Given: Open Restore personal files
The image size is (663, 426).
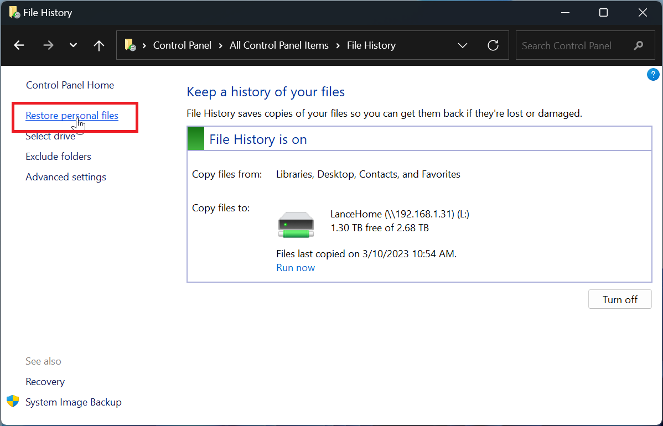Looking at the screenshot, I should click(72, 116).
